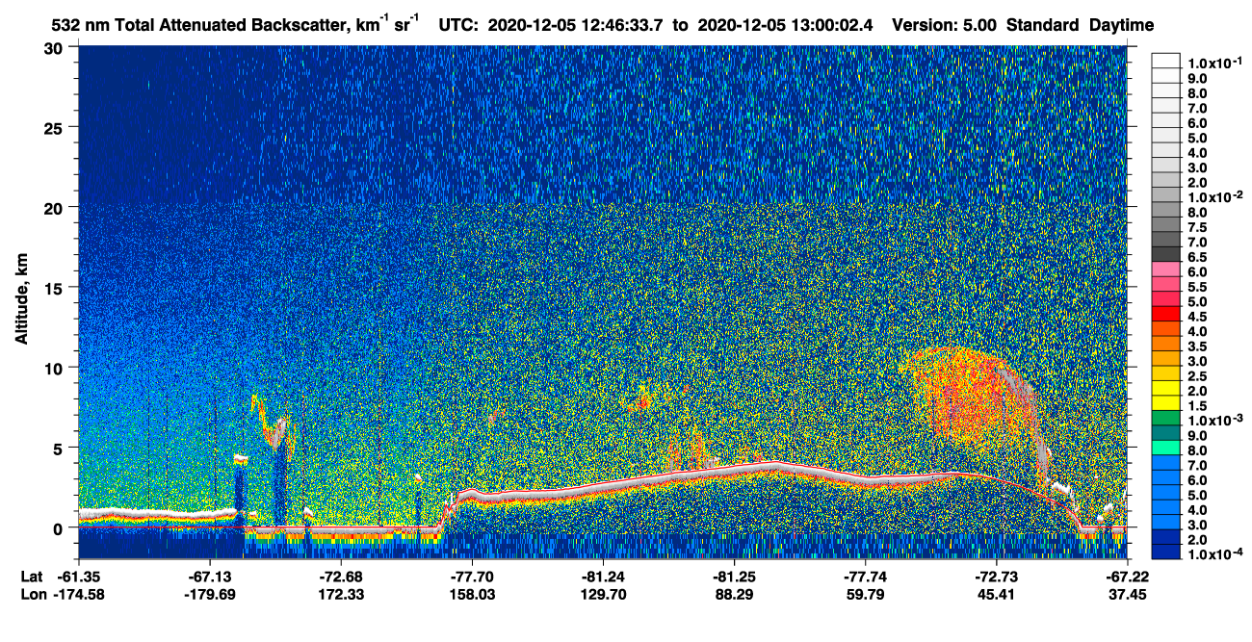Image resolution: width=1252 pixels, height=642 pixels.
Task: Select the start time "2020-12-05 12:46:33.7"
Action: click(x=574, y=25)
